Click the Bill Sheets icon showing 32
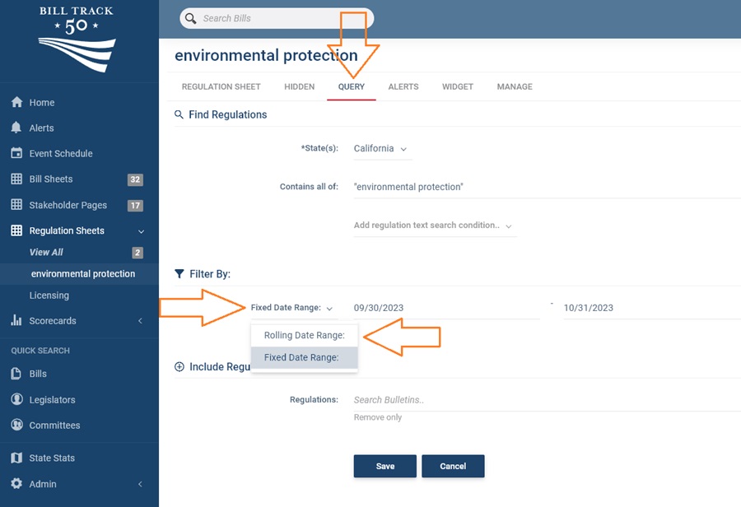Screen dimensions: 741x507 (18, 179)
